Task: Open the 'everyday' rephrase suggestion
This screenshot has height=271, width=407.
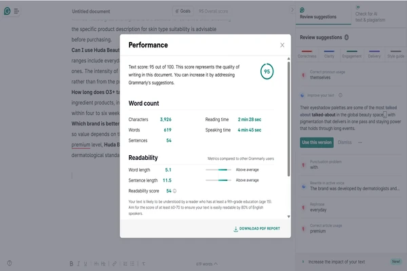Action: click(x=351, y=207)
